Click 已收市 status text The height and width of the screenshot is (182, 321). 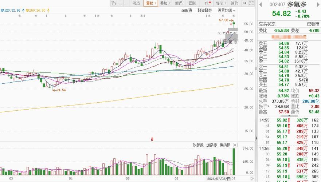tap(313, 24)
